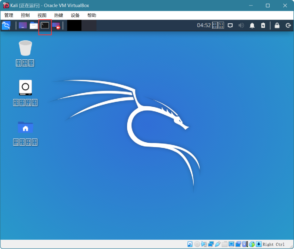
Task: Launch the terminal emulator from the panel
Action: (45, 25)
